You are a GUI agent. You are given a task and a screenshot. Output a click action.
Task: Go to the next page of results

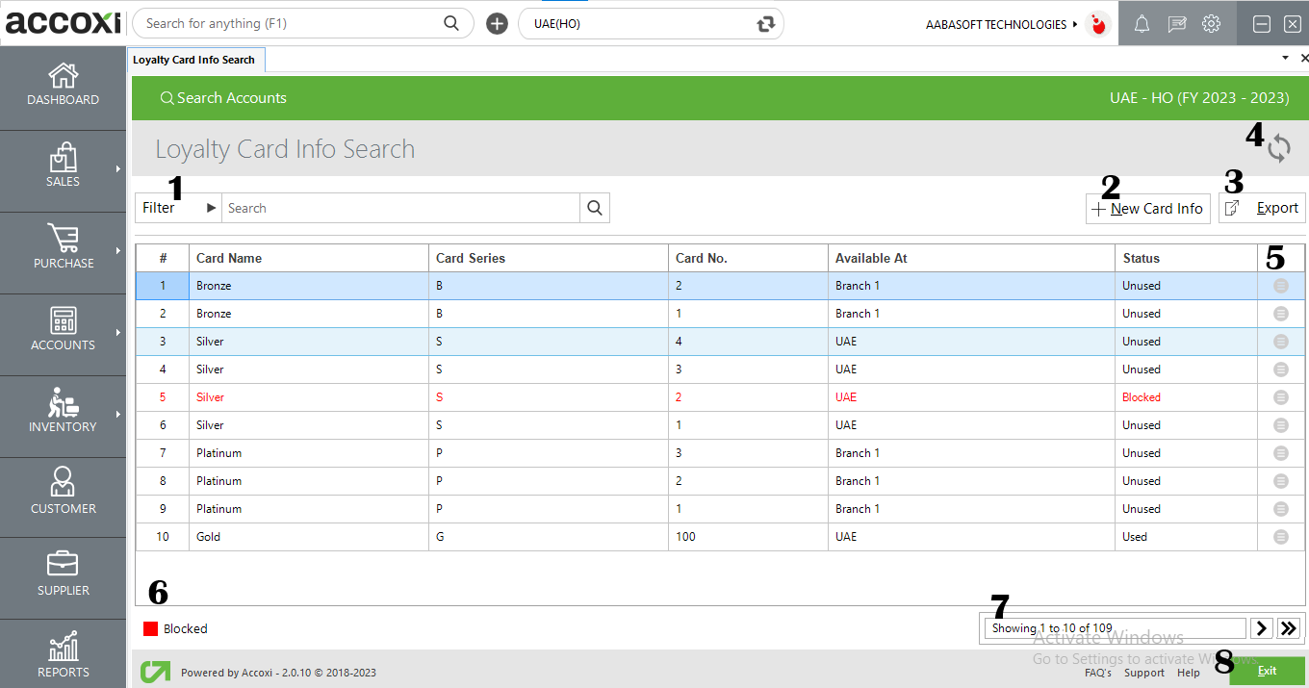click(1261, 628)
